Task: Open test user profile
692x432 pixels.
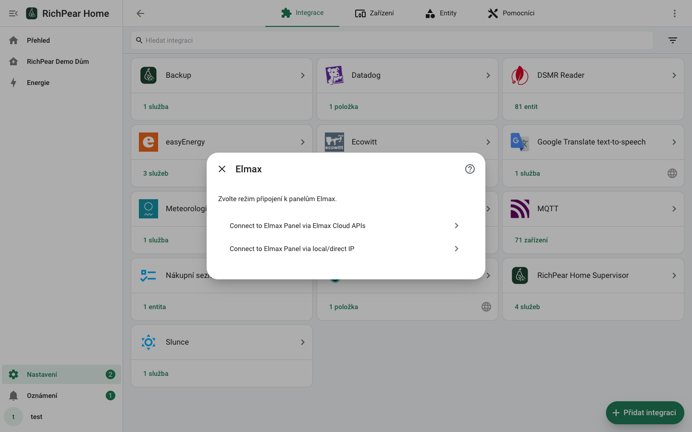Action: (x=62, y=417)
